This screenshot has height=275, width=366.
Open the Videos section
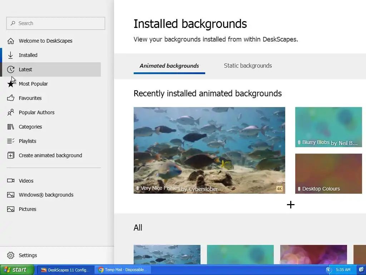tap(26, 181)
